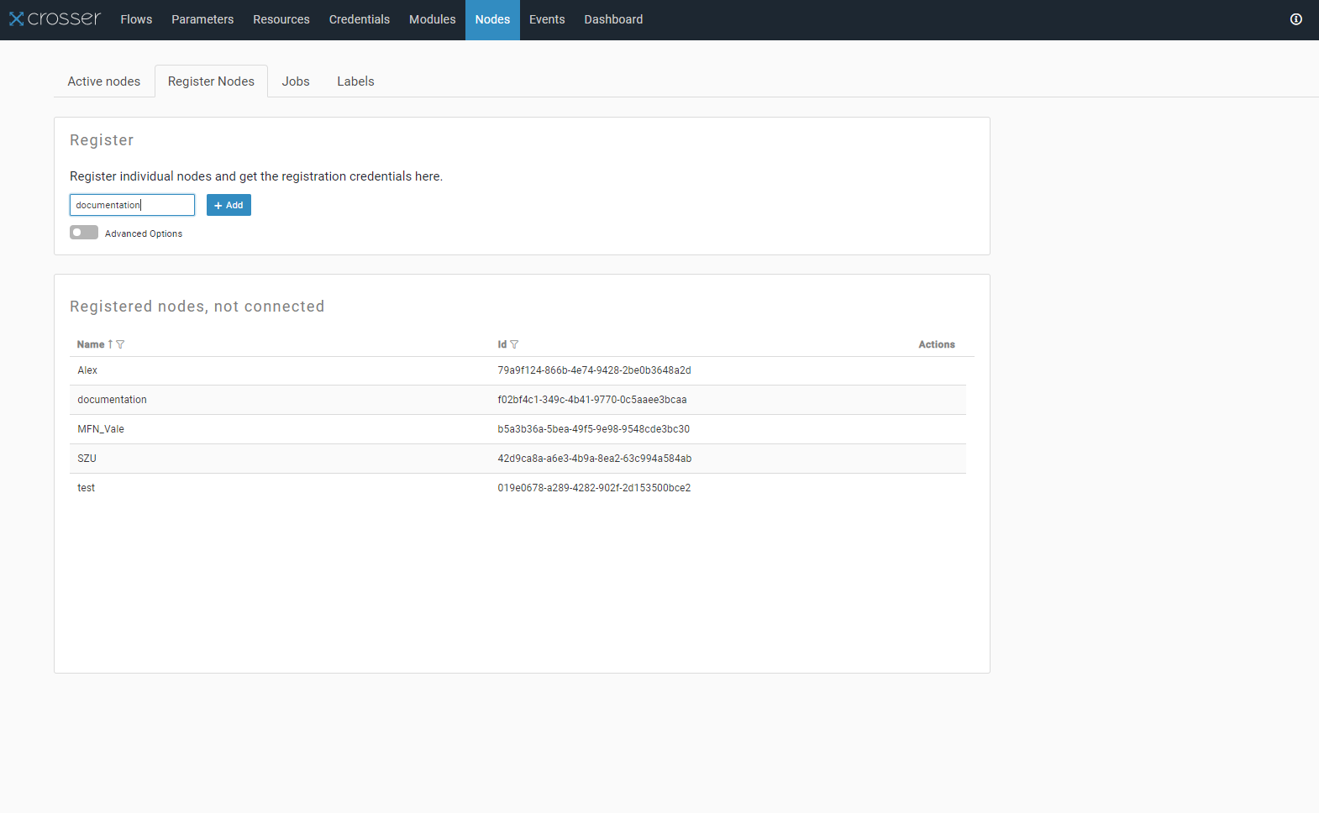Click the Id column header
Viewport: 1319px width, 813px height.
502,344
